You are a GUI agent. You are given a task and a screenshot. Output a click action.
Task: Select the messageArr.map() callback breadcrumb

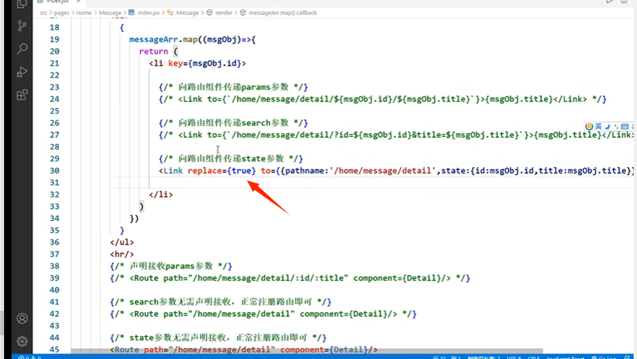(283, 13)
